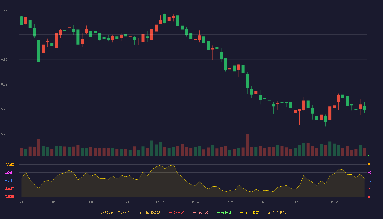This screenshot has width=383, height=219.
Task: Click the green 强撑线 legend line icon
Action: pyautogui.click(x=218, y=212)
